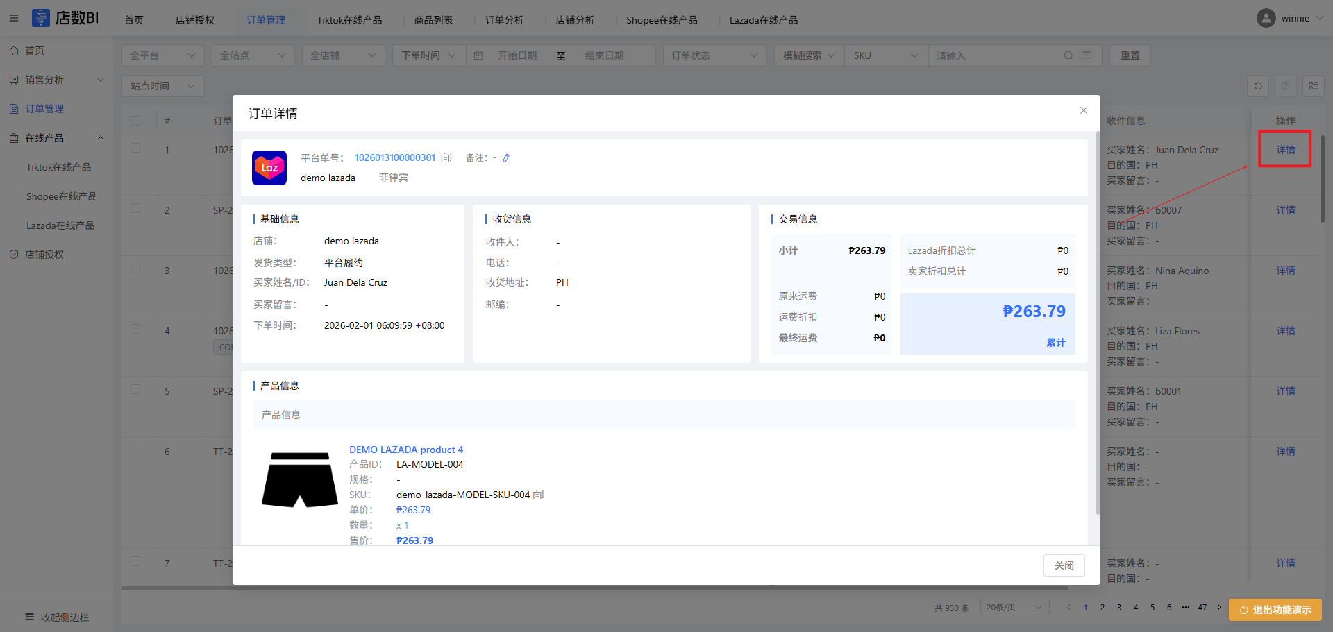Screen dimensions: 1333x632
Task: Edit the order remark with pencil icon
Action: (x=507, y=158)
